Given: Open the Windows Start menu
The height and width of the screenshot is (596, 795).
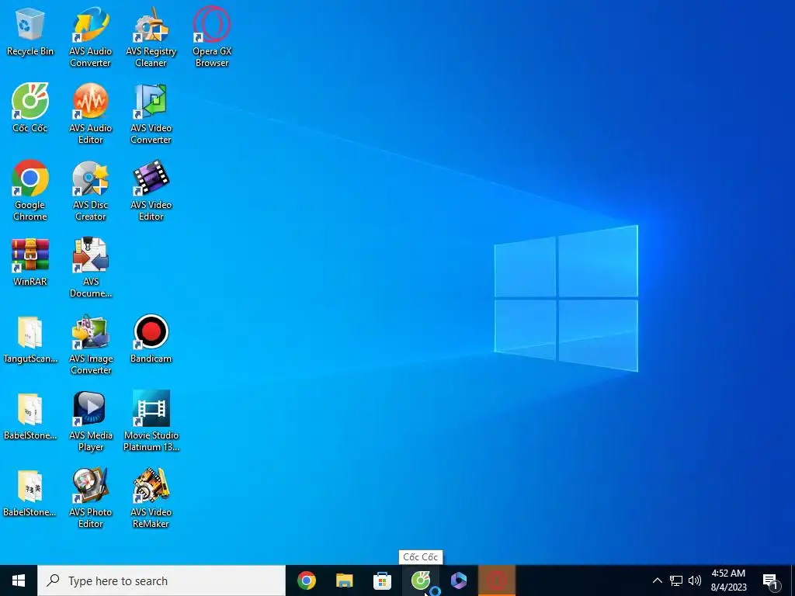Looking at the screenshot, I should 19,580.
